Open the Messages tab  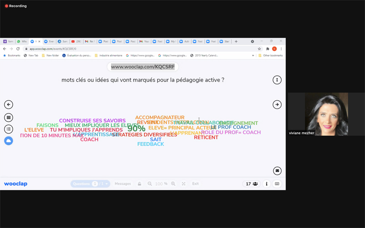[x=123, y=184]
